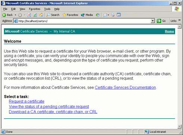183x135 pixels.
Task: Open the Favorites menu
Action: pyautogui.click(x=35, y=9)
